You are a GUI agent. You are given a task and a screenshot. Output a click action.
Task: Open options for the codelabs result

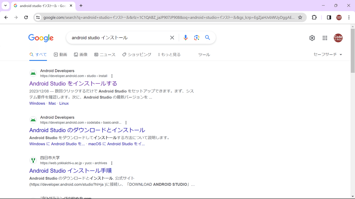tap(126, 123)
